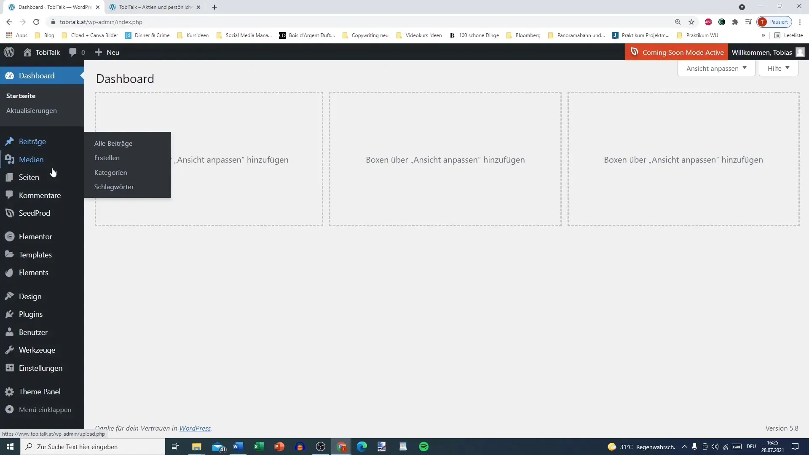This screenshot has width=809, height=455.
Task: Expand the Ansicht anpassen dropdown
Action: point(716,68)
